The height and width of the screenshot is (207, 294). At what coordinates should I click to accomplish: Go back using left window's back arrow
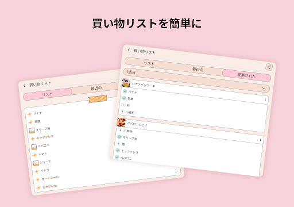24,86
